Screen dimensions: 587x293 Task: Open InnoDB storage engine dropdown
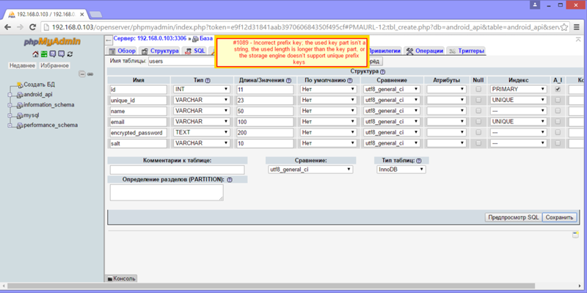point(401,170)
